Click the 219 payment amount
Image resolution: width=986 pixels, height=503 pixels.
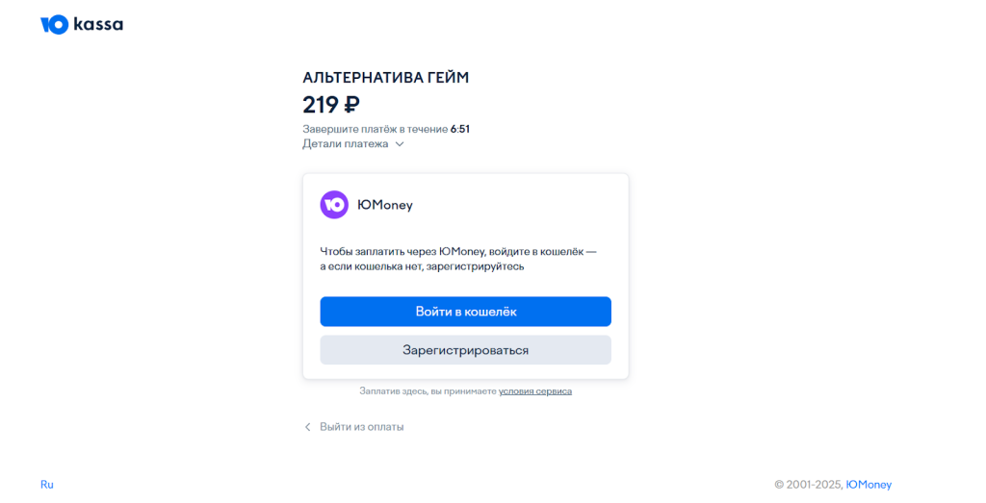coord(321,104)
